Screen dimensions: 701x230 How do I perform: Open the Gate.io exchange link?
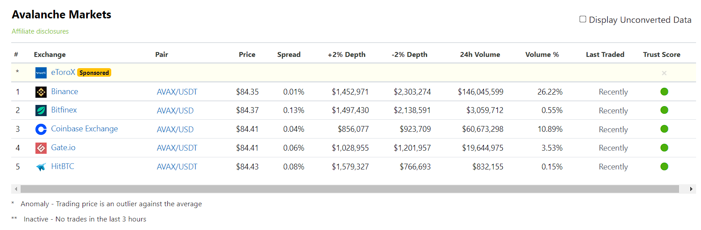[63, 148]
